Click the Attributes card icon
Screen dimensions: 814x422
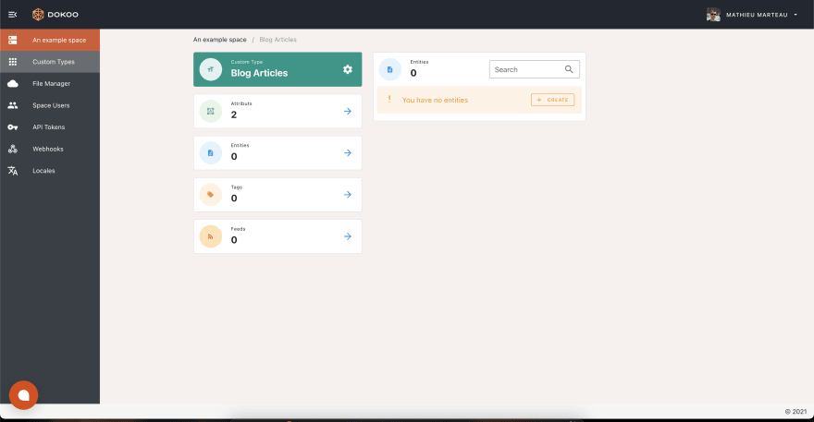211,111
